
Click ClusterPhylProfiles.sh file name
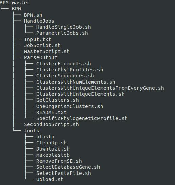click(x=70, y=70)
